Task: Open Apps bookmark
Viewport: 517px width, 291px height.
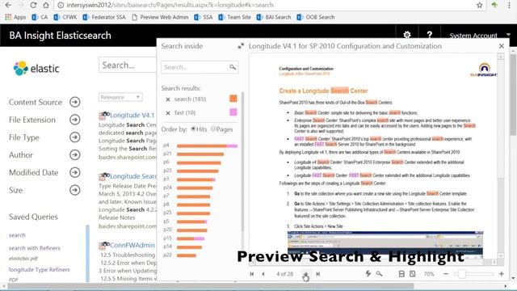Action: pos(15,17)
